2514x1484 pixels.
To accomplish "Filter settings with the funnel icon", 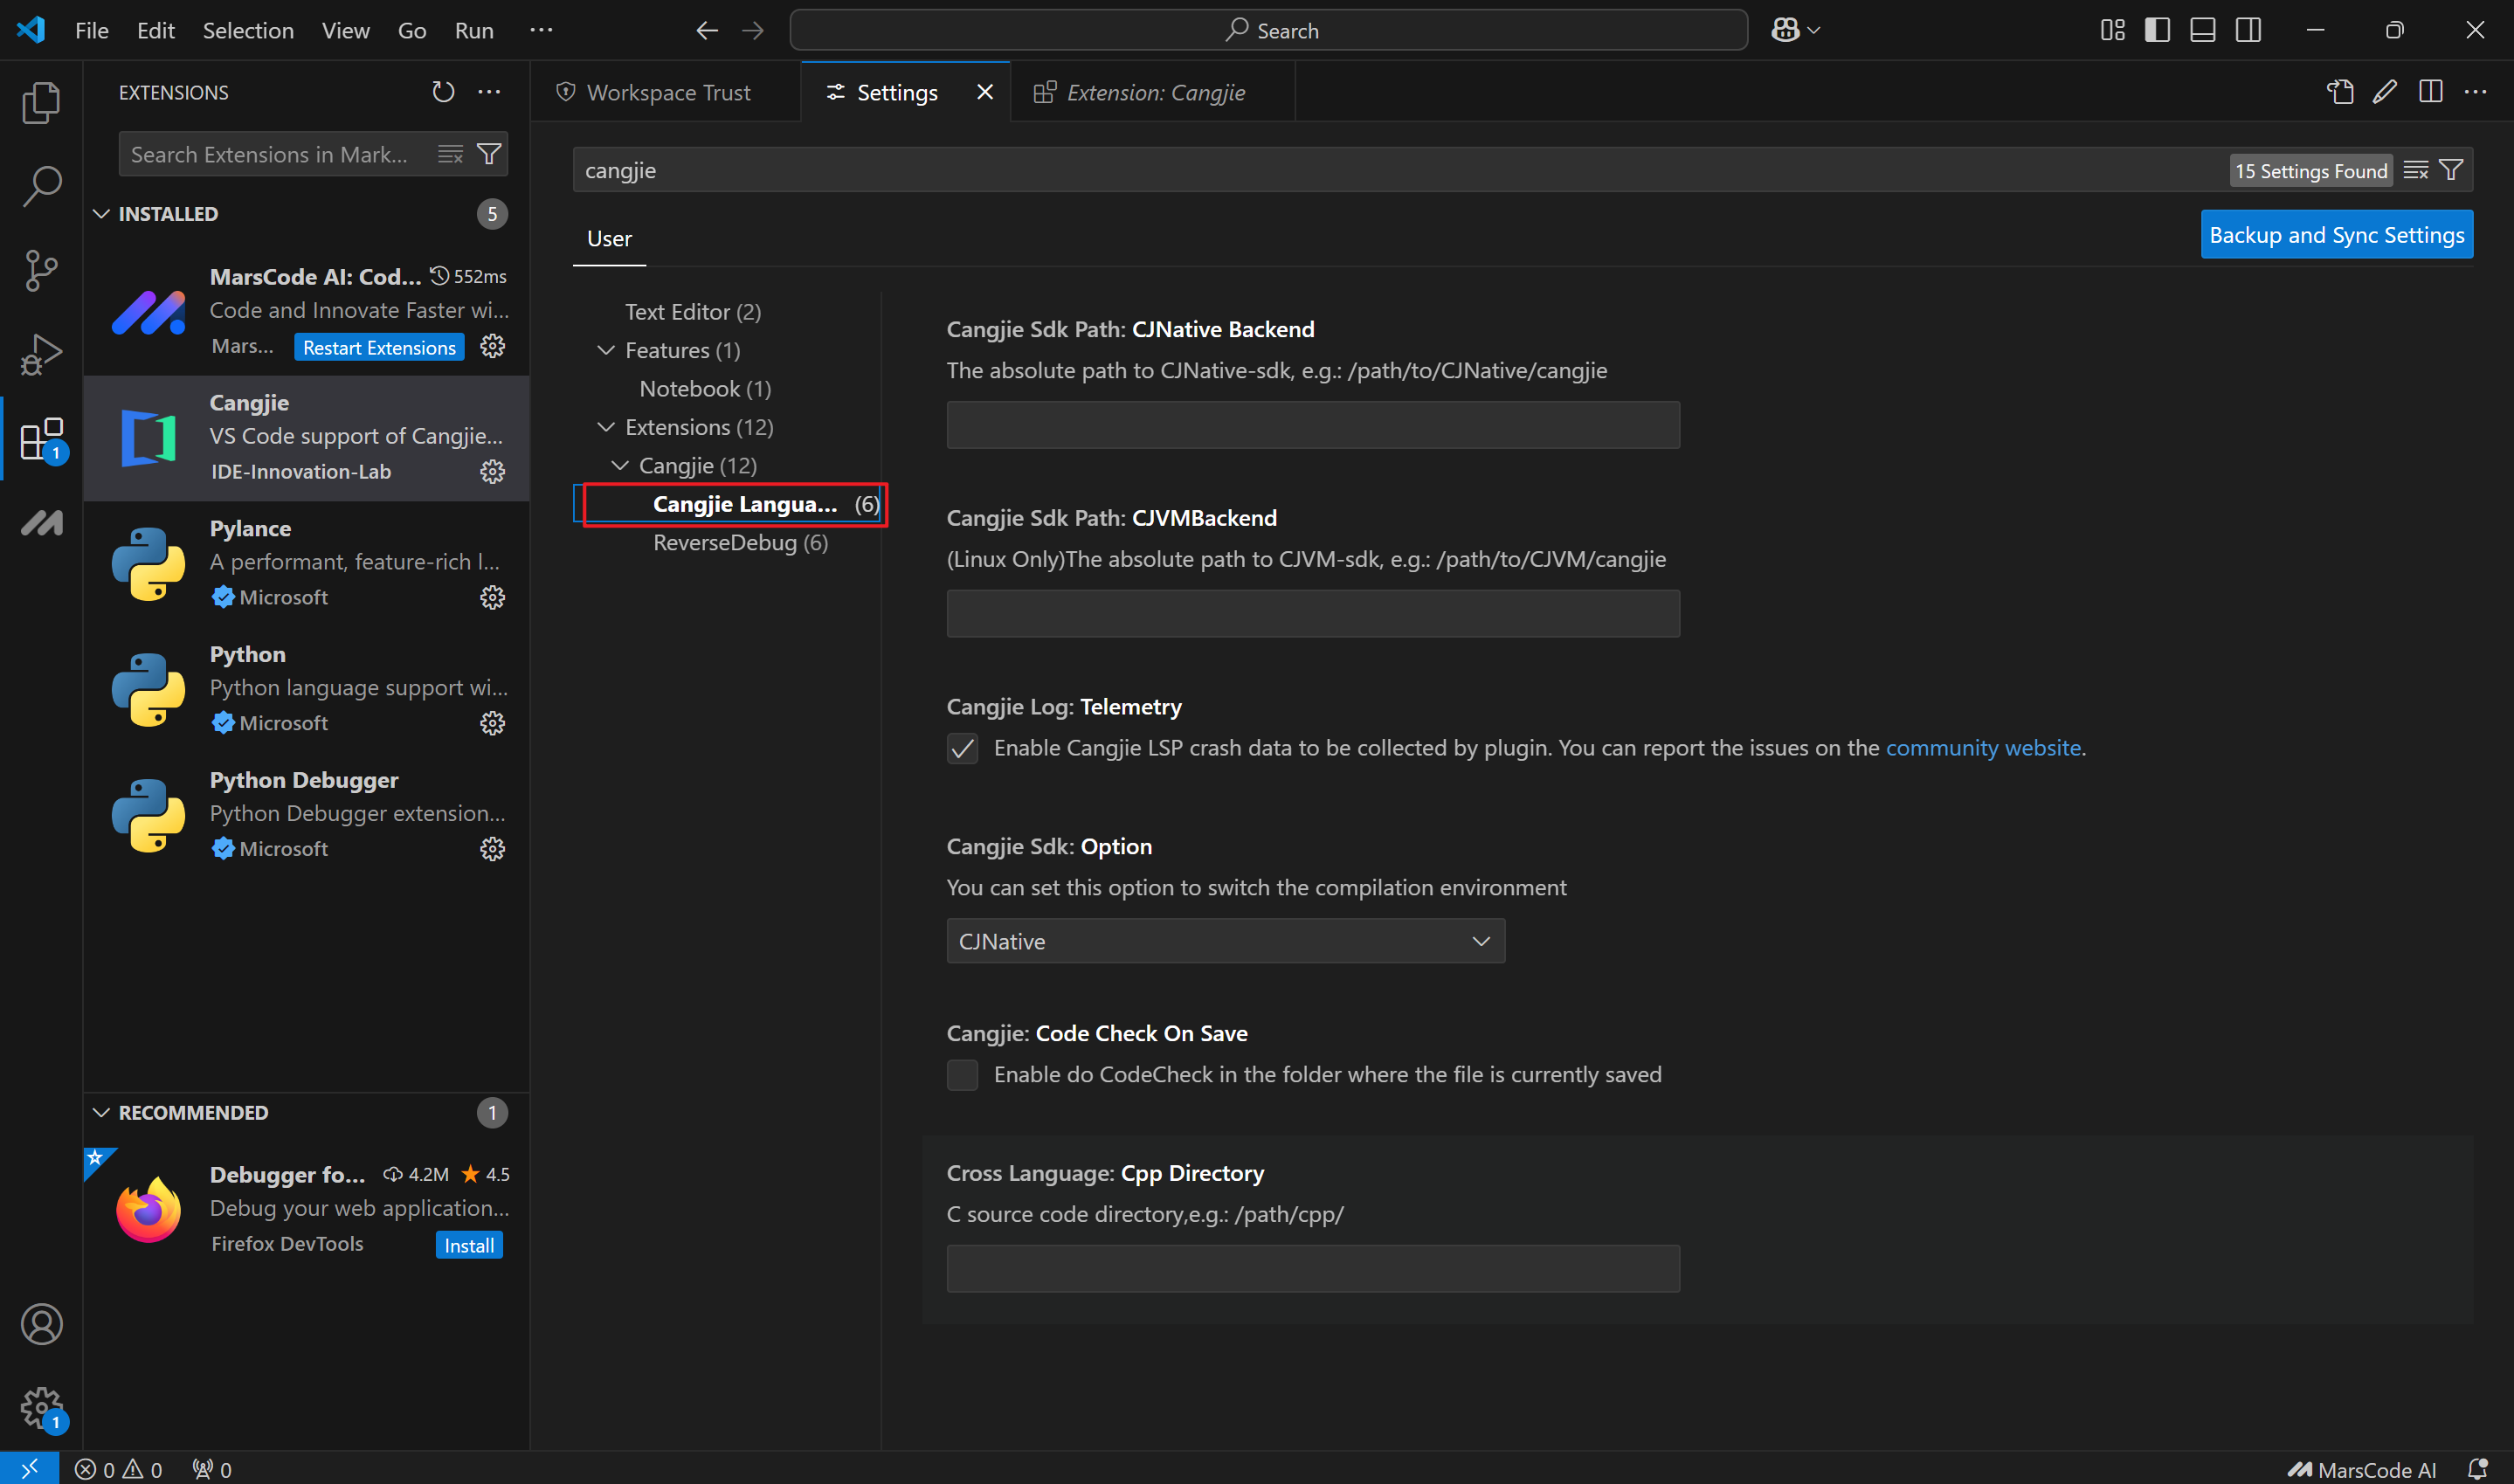I will pyautogui.click(x=2451, y=170).
